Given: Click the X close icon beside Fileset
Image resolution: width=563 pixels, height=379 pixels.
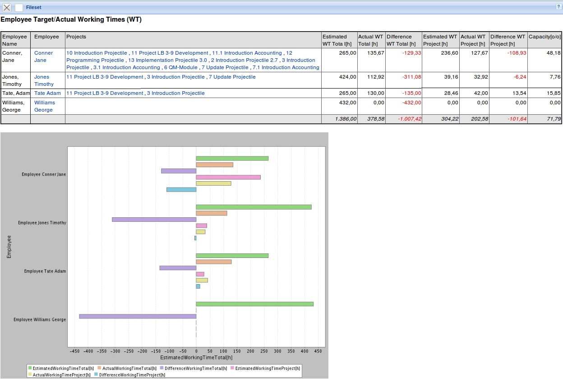Looking at the screenshot, I should 7,7.
